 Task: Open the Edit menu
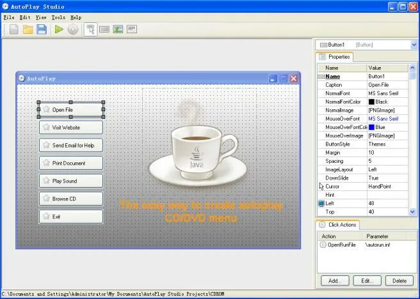coord(25,17)
